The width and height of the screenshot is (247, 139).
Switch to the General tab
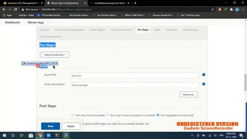coord(45,30)
